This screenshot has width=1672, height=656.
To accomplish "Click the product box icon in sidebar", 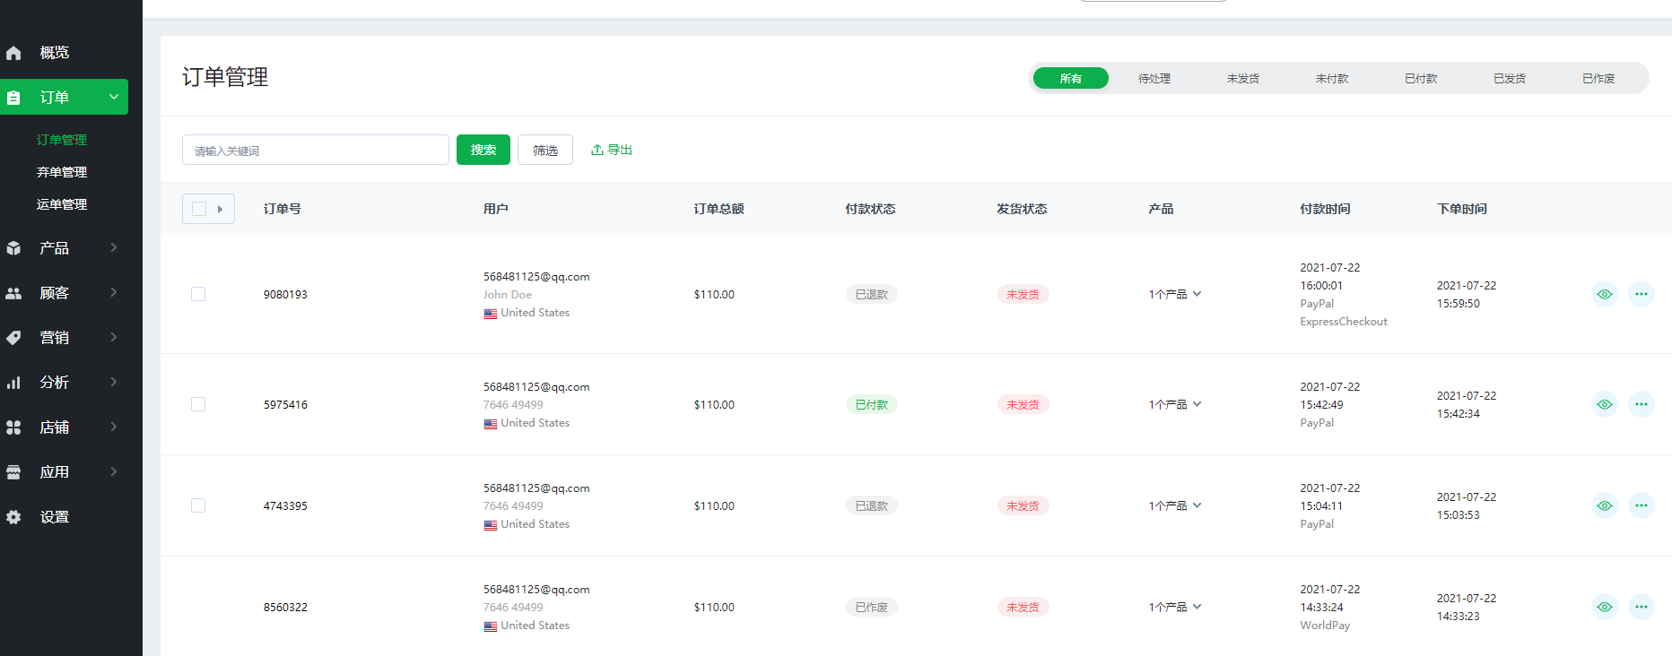I will [x=13, y=248].
